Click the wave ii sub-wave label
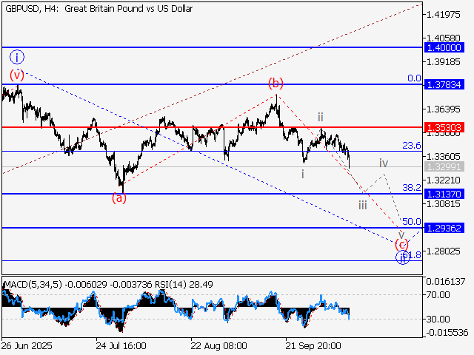Screen dimensions: 474x355 [320, 117]
